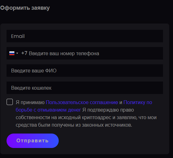
Task: Focus the Email input field
Action: pyautogui.click(x=85, y=36)
